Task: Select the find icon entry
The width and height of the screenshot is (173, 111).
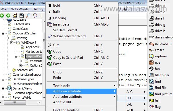Action: [155, 81]
